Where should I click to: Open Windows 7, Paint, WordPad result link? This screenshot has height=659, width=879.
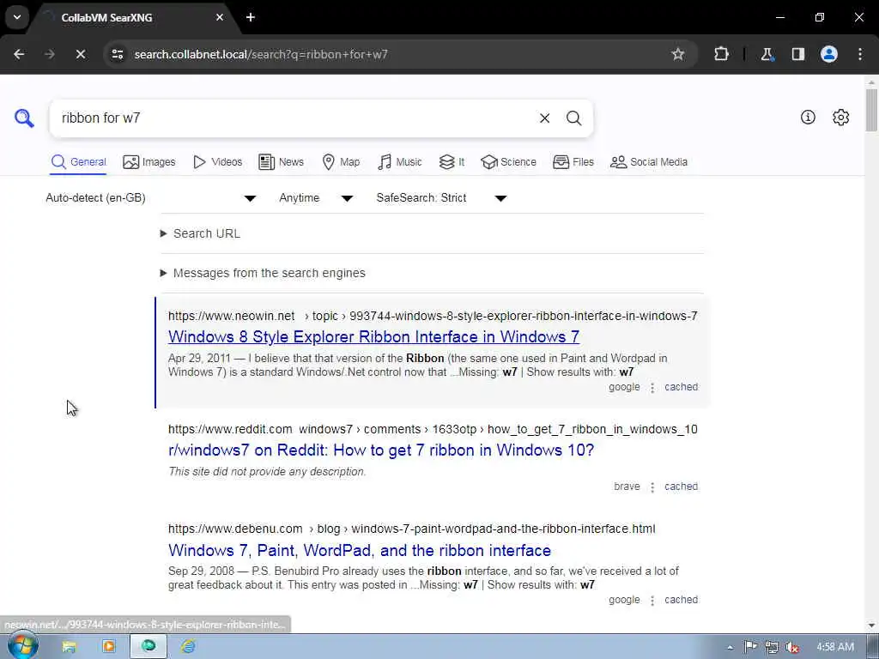(x=360, y=550)
